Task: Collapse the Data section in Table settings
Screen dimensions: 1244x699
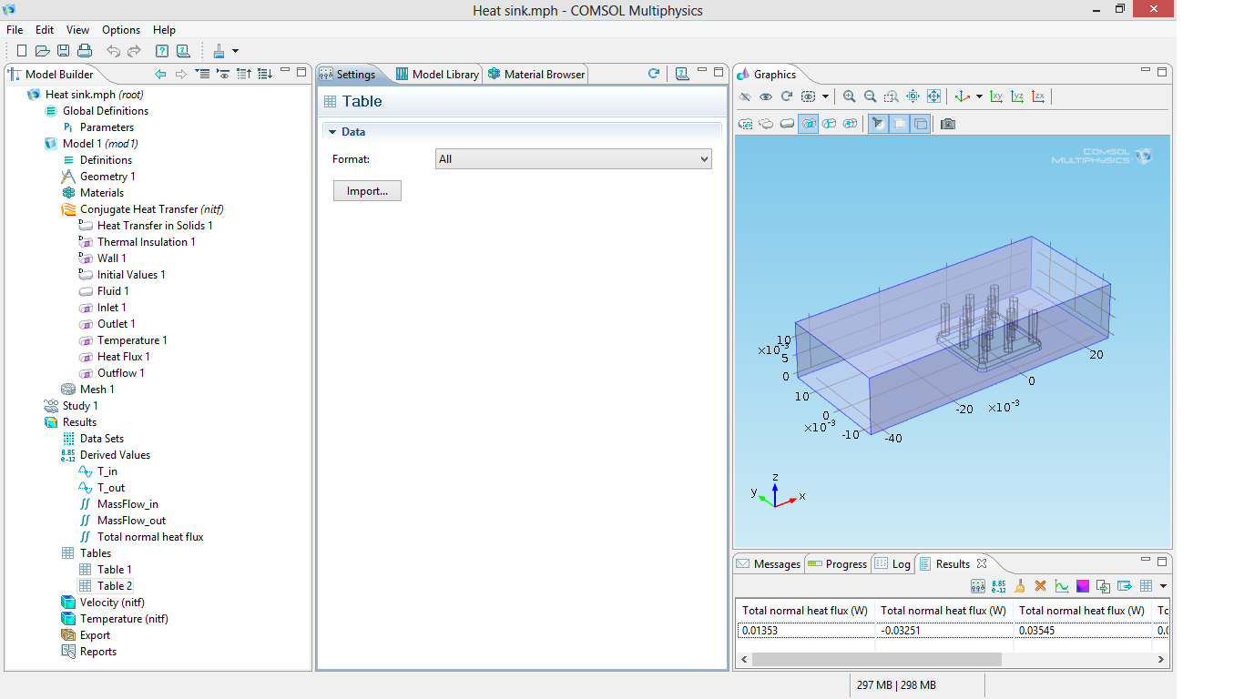Action: point(333,132)
